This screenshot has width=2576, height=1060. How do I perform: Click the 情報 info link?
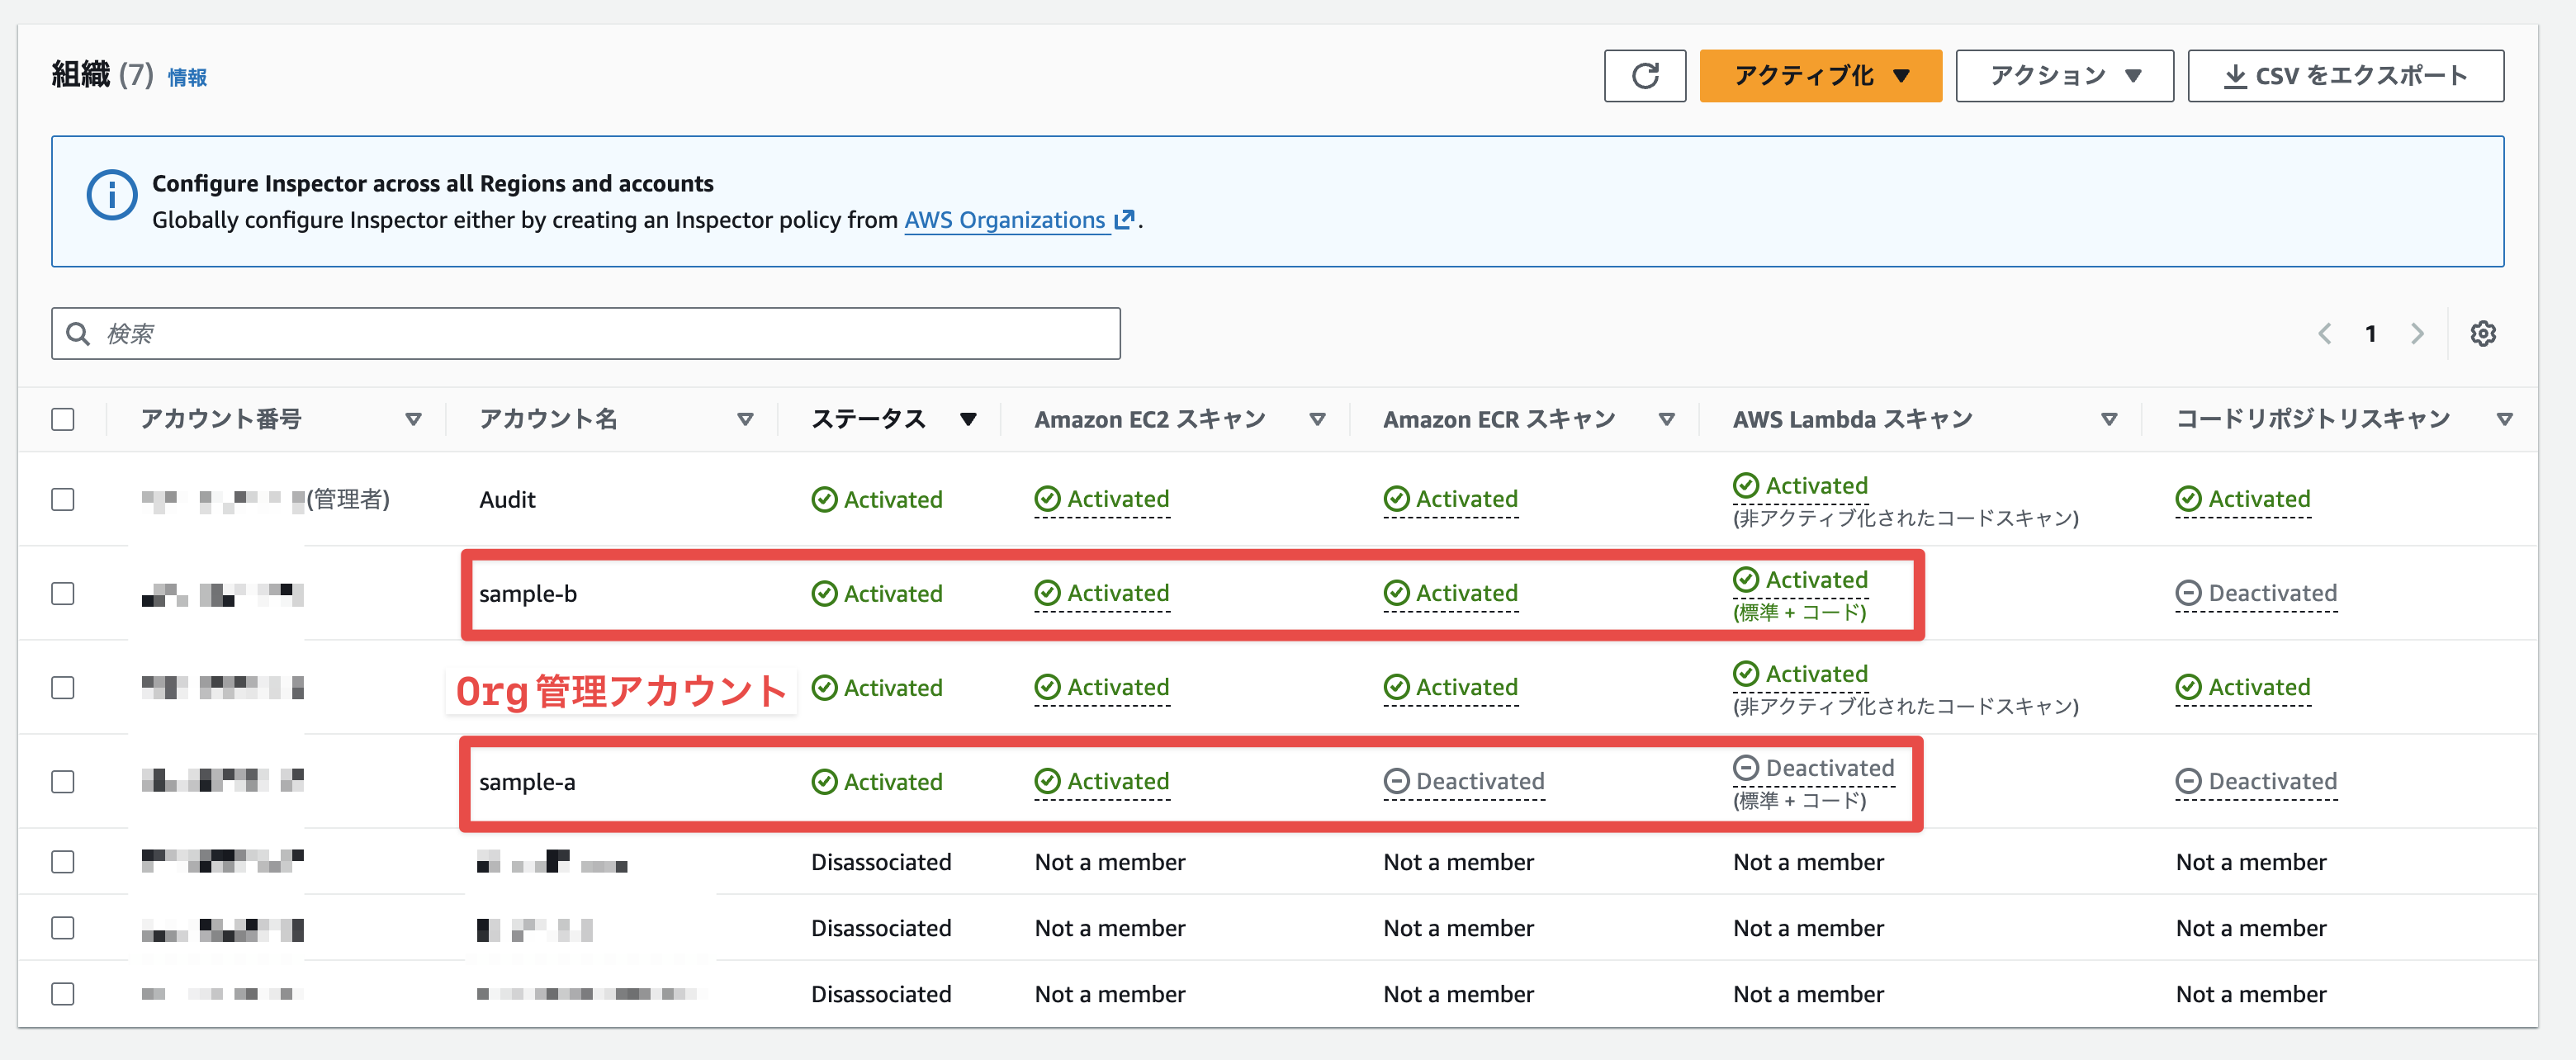(x=187, y=78)
